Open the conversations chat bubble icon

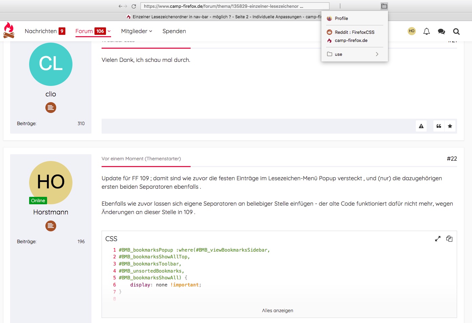pos(441,31)
